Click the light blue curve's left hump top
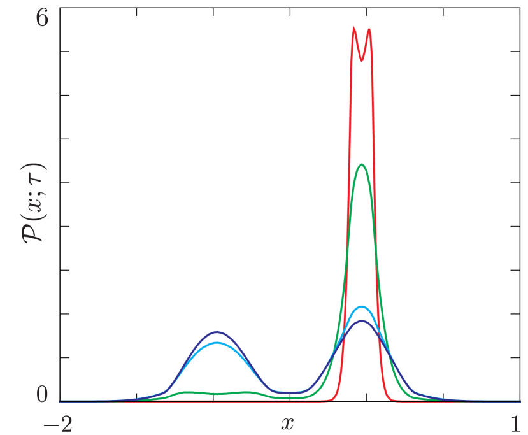The width and height of the screenshot is (528, 435). coord(217,343)
